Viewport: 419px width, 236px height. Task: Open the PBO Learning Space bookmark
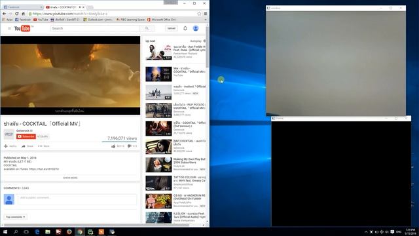click(130, 20)
